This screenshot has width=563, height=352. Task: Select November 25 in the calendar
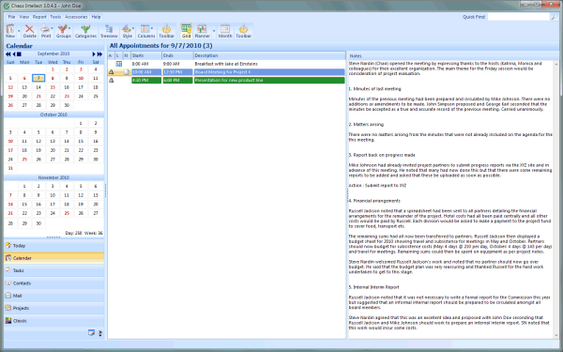pyautogui.click(x=67, y=213)
